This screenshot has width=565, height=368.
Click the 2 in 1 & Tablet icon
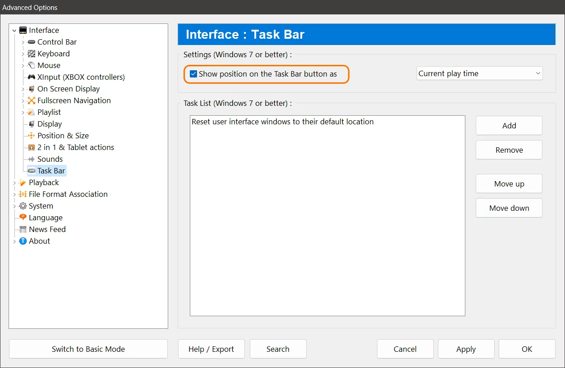pos(32,147)
